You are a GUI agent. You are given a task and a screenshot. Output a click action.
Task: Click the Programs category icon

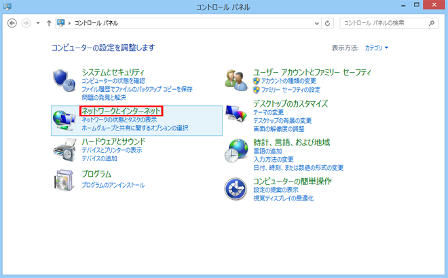coord(64,180)
